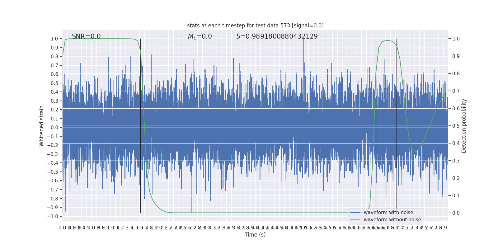The image size is (498, 249).
Task: Click the blue legend line swatch
Action: [x=355, y=213]
